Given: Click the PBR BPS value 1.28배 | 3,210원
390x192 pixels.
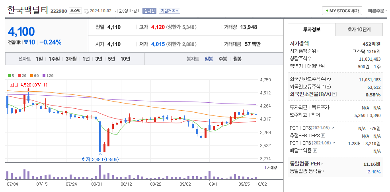Looking at the screenshot, I should [x=365, y=143].
